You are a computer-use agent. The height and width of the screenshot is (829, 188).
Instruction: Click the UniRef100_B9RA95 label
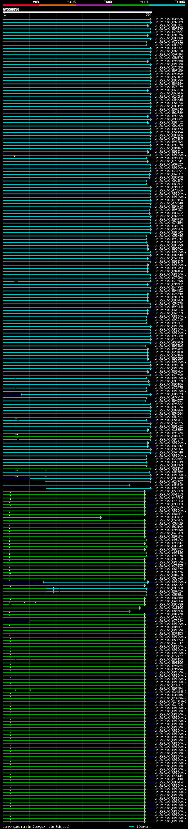169,116
